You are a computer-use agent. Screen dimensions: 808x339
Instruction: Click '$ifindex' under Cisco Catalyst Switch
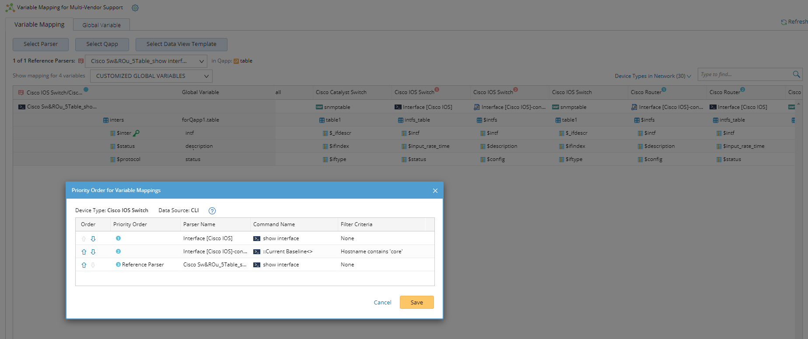click(x=339, y=146)
